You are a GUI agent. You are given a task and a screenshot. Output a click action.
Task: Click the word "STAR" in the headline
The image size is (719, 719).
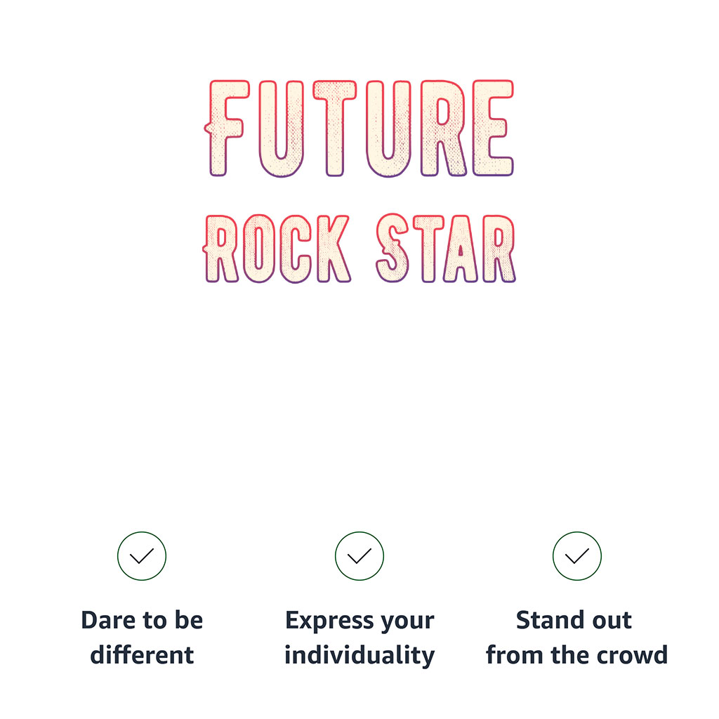point(445,249)
